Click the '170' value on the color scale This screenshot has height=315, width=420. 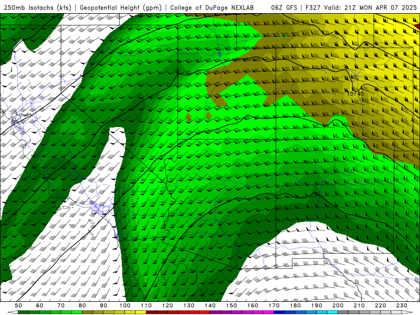[274, 306]
